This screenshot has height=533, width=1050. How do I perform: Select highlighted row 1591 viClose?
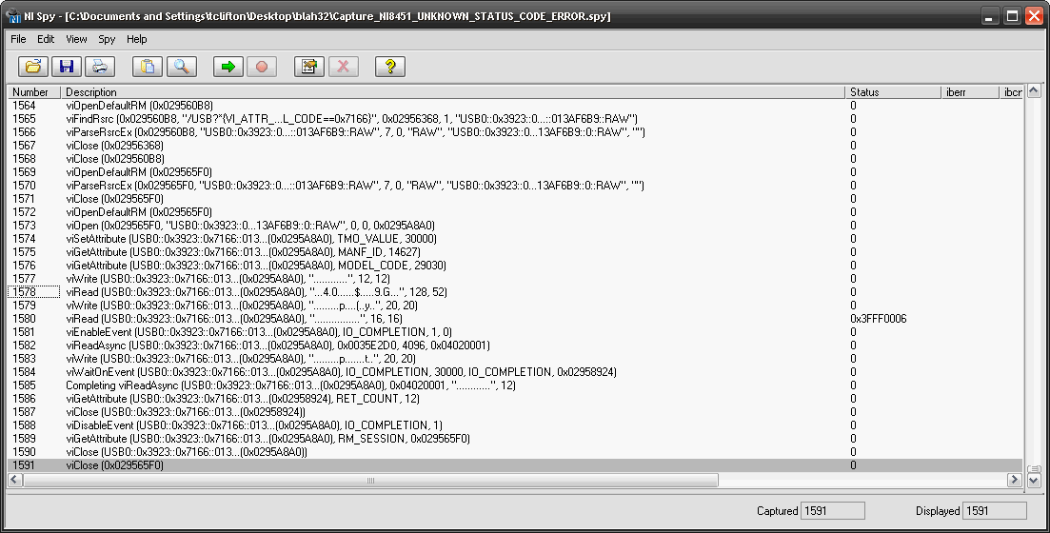click(x=515, y=465)
